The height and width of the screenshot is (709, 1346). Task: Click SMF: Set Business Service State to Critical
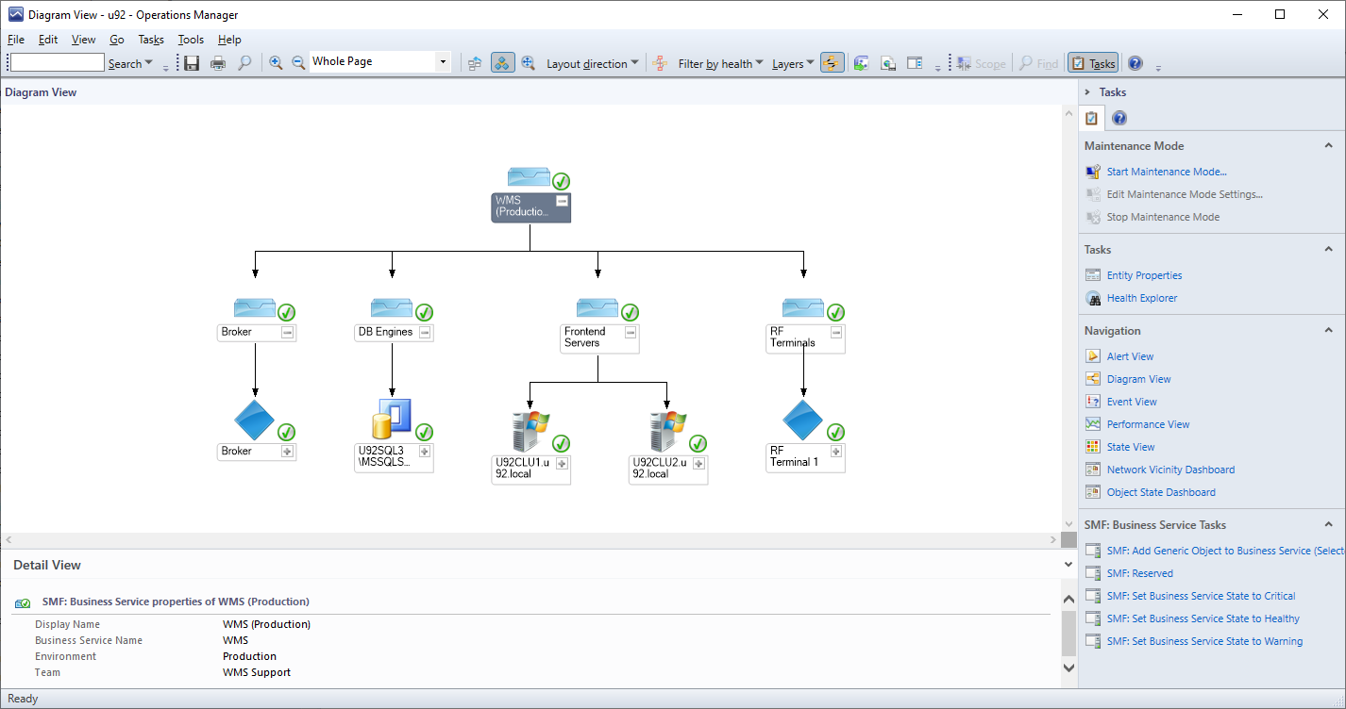coord(1201,596)
